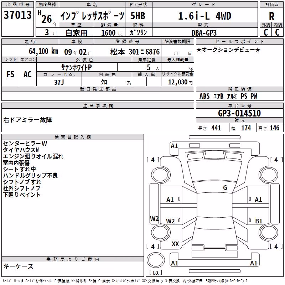Viewport: 285px width, 285px height.
Task: Select the caution note 右ドアミラー故障
Action: pos(28,120)
